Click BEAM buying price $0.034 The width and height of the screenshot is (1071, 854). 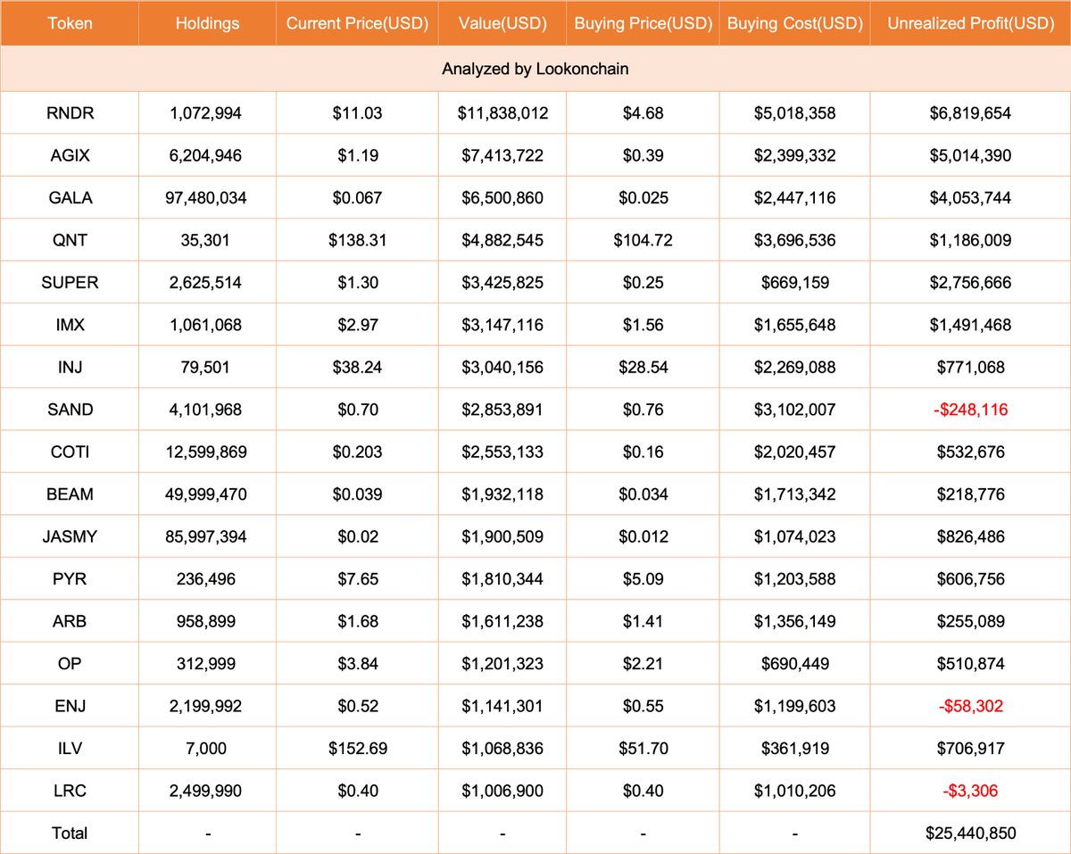point(643,494)
